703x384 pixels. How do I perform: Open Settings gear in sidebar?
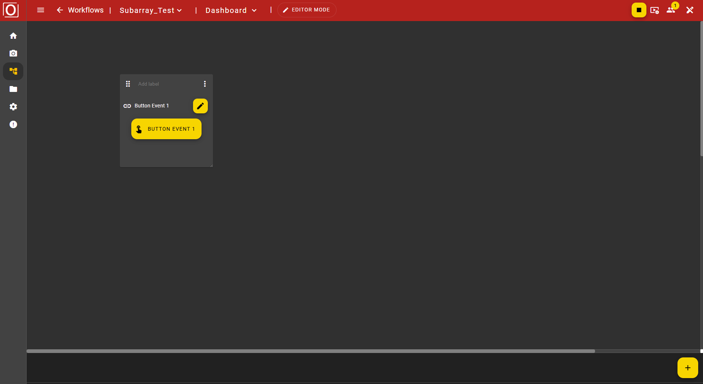13,107
